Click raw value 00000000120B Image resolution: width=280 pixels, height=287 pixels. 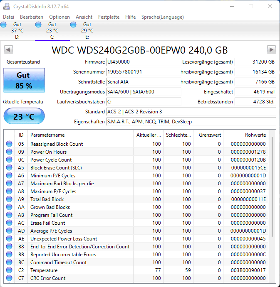click(248, 160)
